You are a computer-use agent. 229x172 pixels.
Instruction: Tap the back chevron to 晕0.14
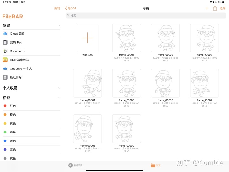(x=66, y=8)
